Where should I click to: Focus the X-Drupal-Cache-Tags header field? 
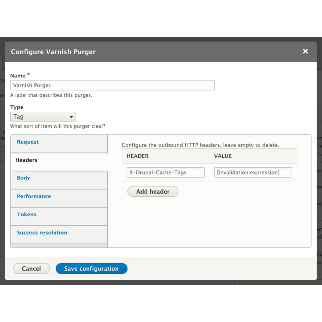pyautogui.click(x=166, y=173)
